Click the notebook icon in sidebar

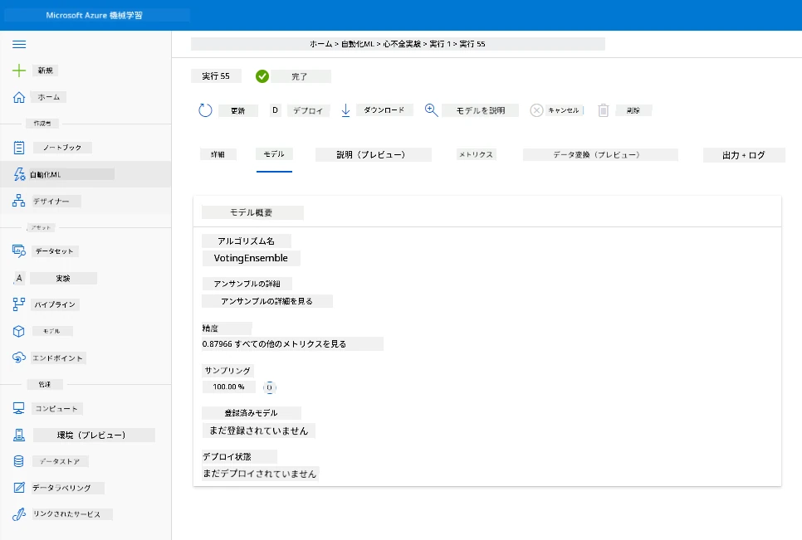click(x=19, y=148)
